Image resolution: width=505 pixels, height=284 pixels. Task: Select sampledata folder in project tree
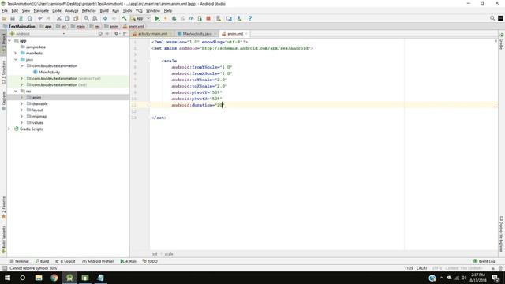pyautogui.click(x=36, y=47)
